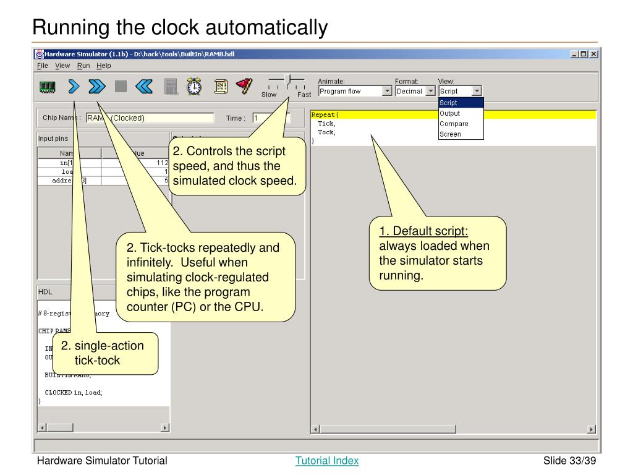
Task: Open the Run menu
Action: [83, 66]
